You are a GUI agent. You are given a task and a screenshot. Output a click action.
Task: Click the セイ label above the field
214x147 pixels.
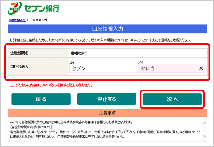72,62
